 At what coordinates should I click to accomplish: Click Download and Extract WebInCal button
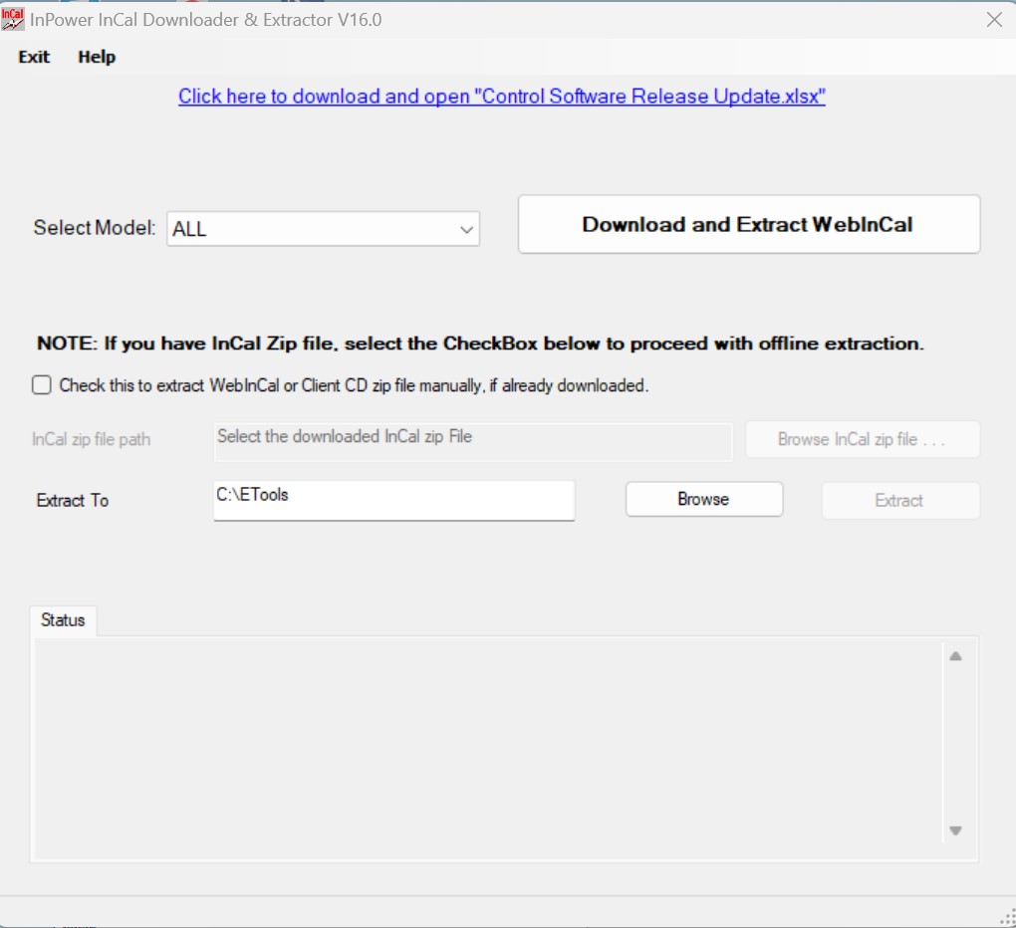[749, 224]
